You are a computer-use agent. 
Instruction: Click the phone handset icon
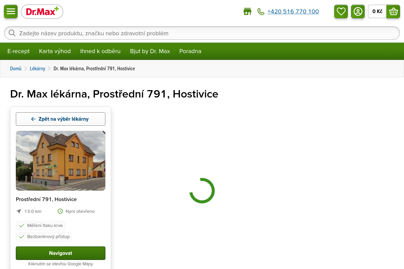coord(261,11)
